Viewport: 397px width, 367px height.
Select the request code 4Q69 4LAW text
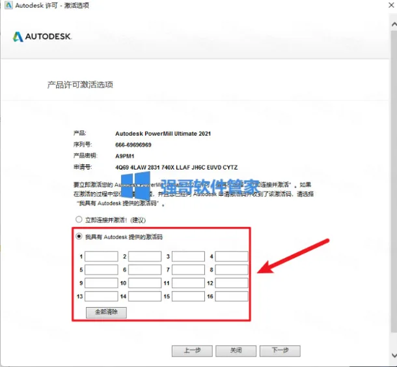(x=176, y=168)
